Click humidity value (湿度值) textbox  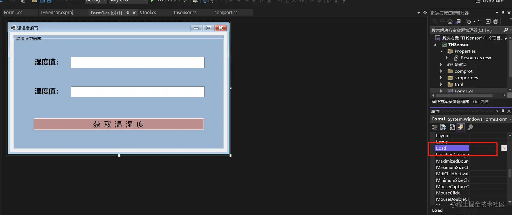point(137,63)
